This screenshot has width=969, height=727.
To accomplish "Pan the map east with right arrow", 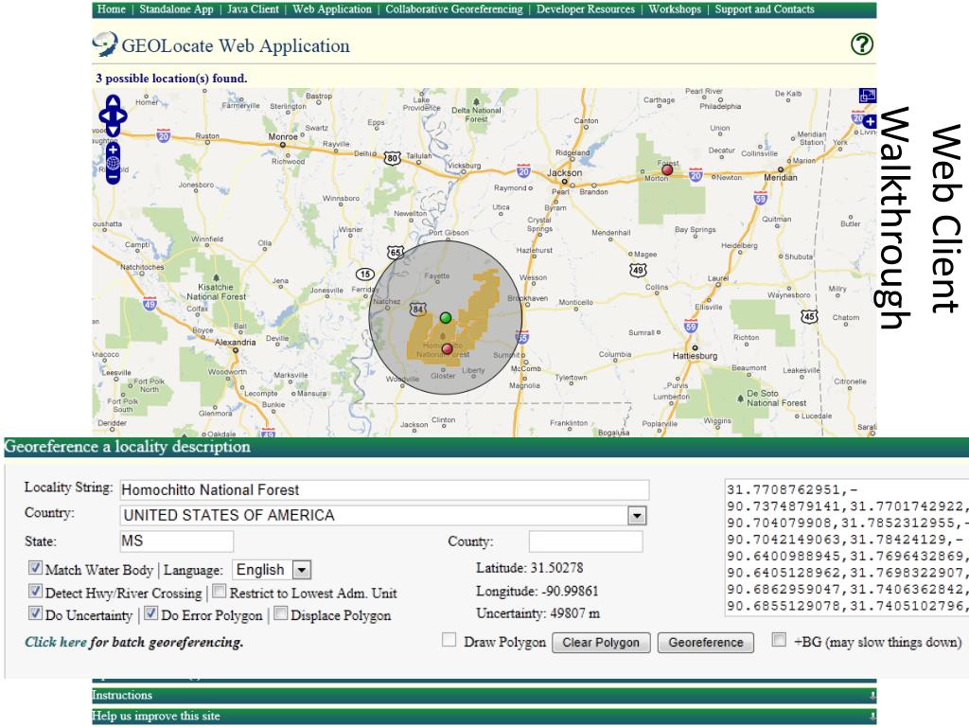I will click(x=122, y=115).
